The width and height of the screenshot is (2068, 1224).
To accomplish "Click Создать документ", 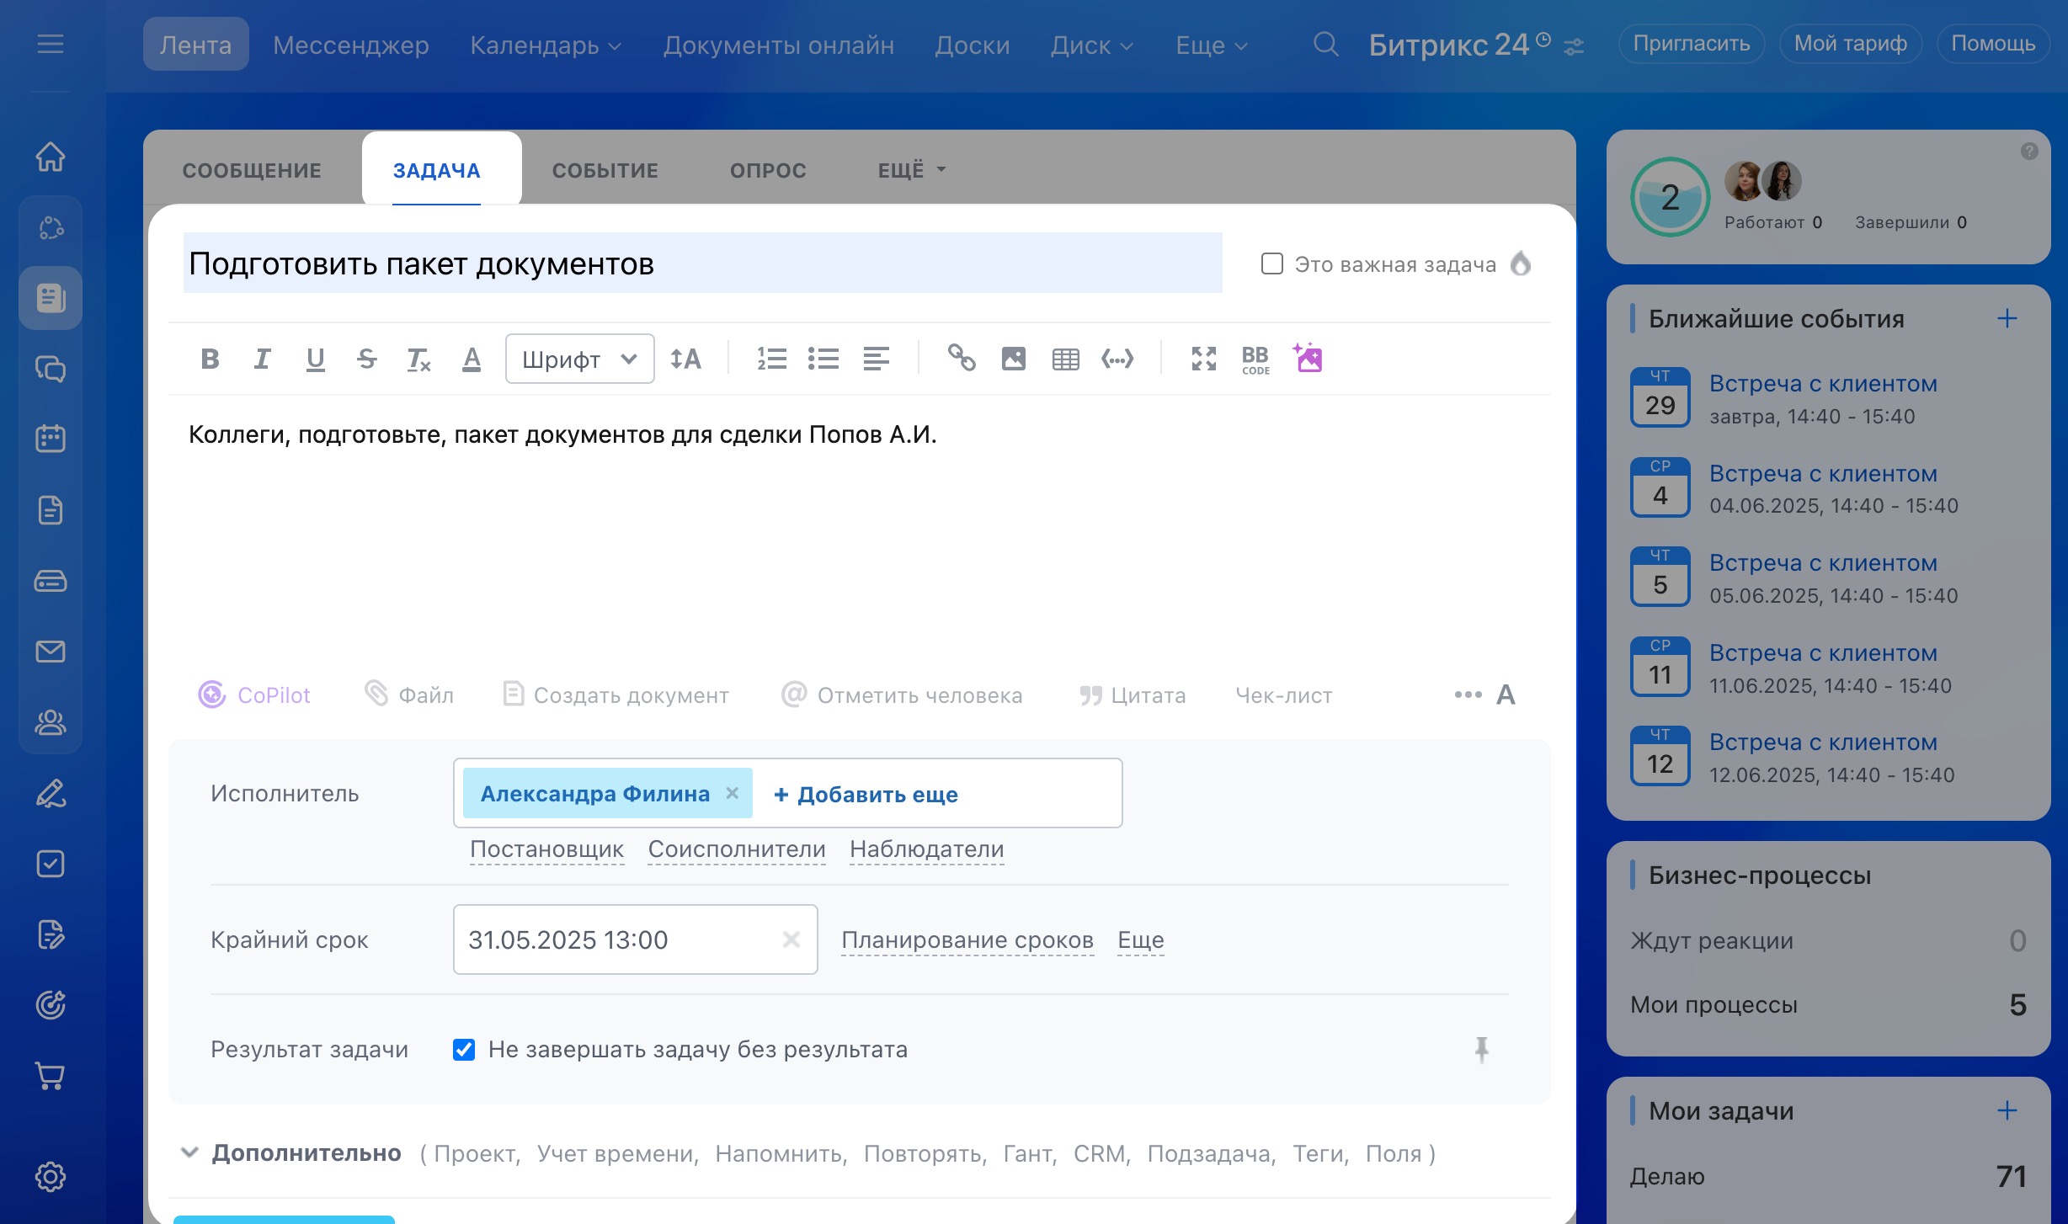I will 616,694.
